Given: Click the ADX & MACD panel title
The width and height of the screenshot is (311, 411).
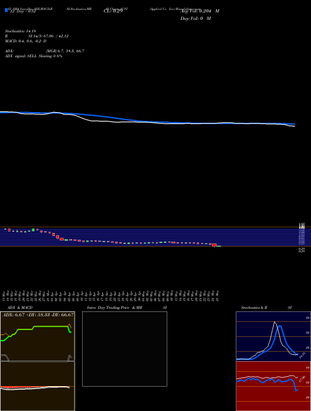Looking at the screenshot, I should pyautogui.click(x=20, y=308).
